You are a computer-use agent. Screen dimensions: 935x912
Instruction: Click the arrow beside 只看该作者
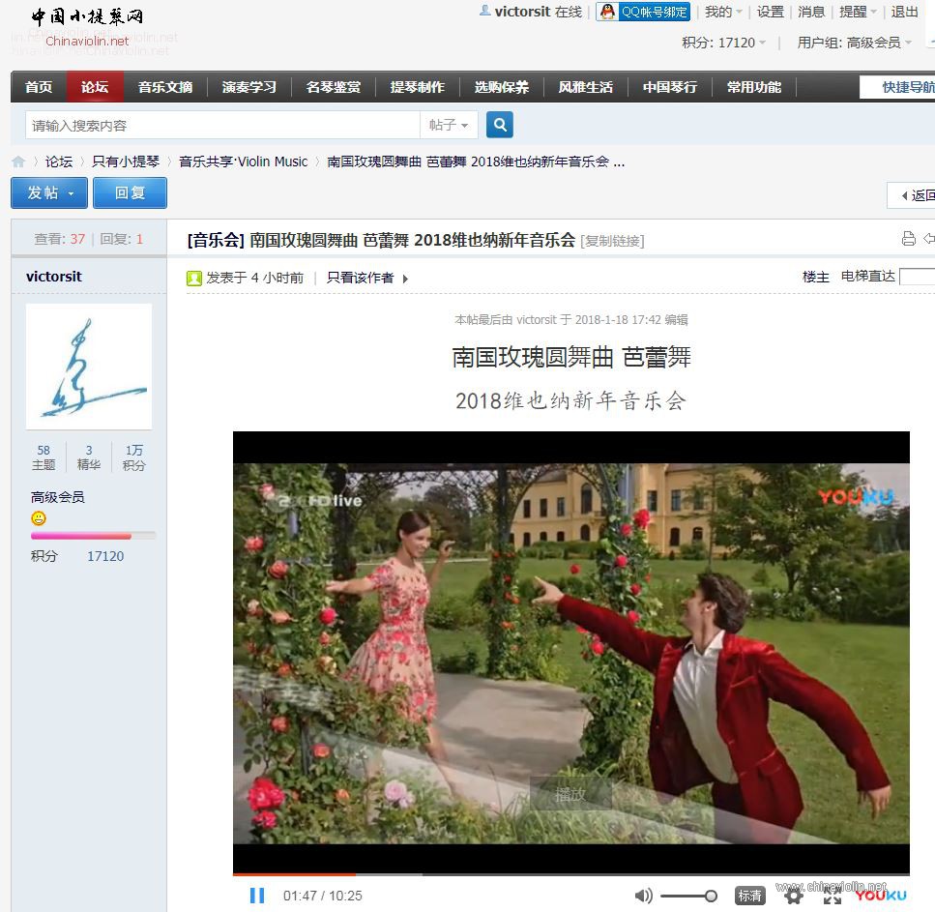click(x=405, y=279)
